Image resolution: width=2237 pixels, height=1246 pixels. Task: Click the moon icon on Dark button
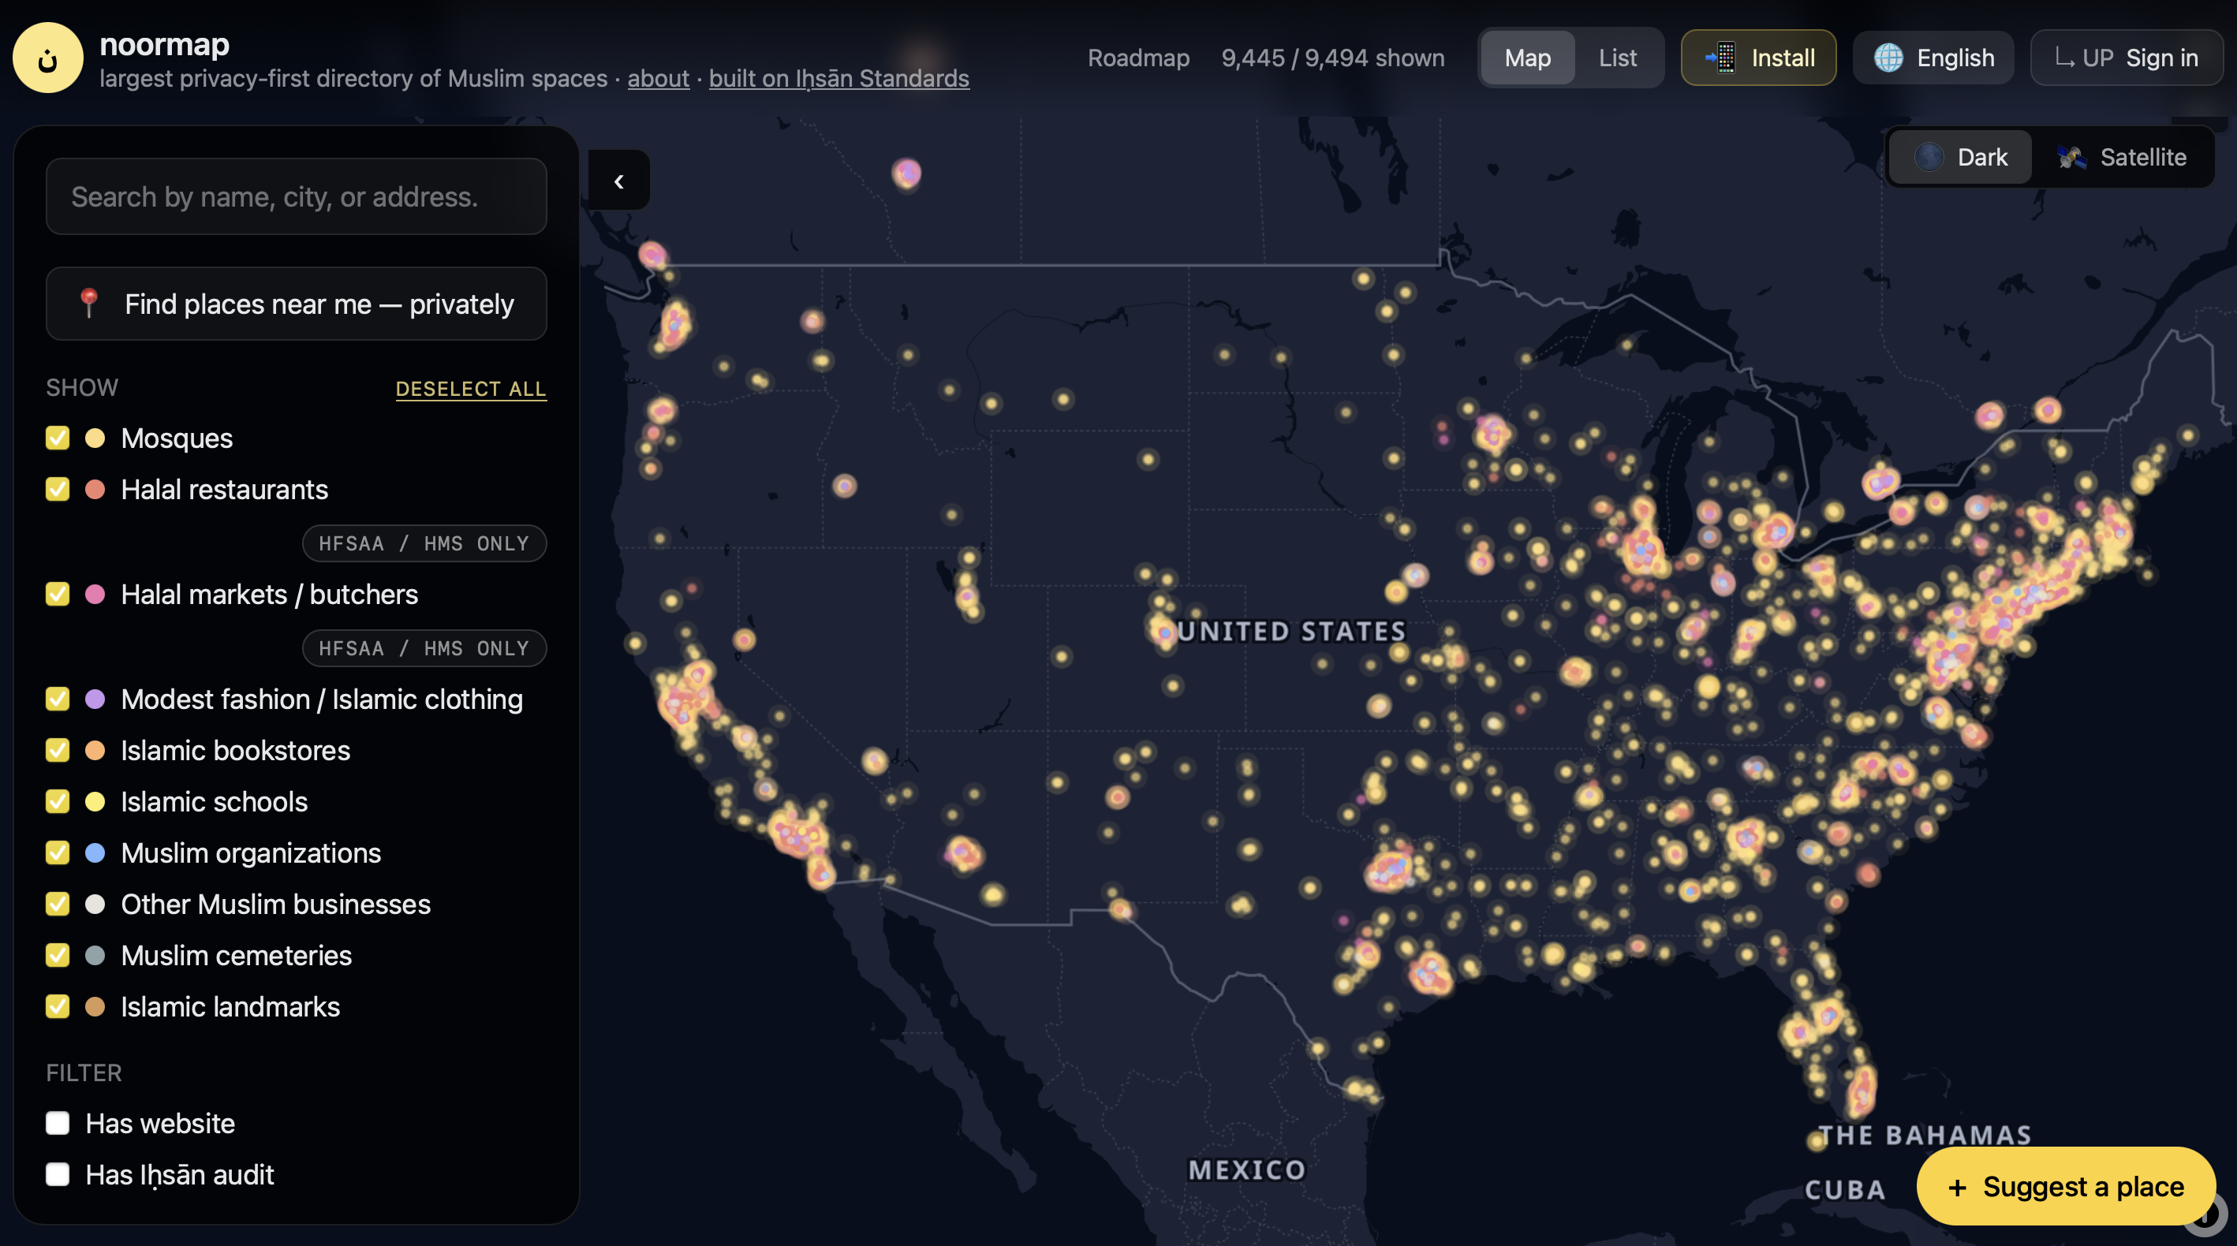tap(1929, 157)
